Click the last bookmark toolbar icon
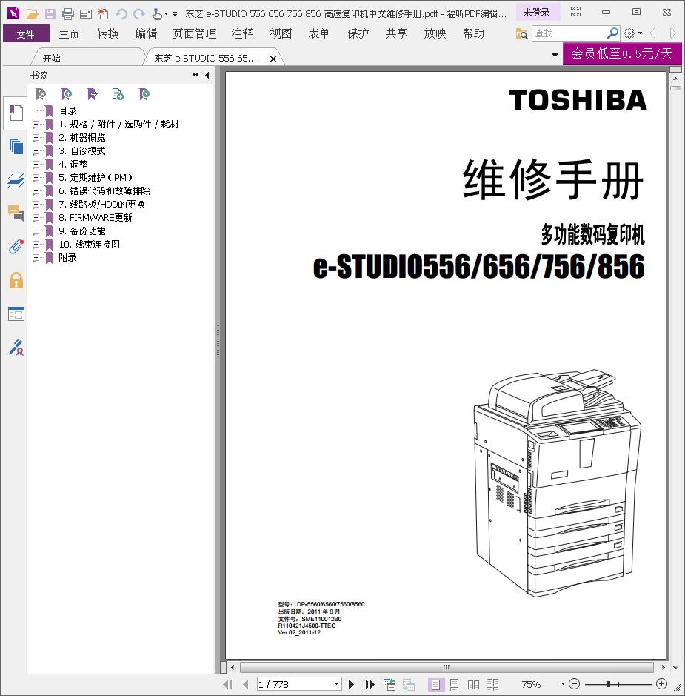The width and height of the screenshot is (685, 696). [x=144, y=94]
